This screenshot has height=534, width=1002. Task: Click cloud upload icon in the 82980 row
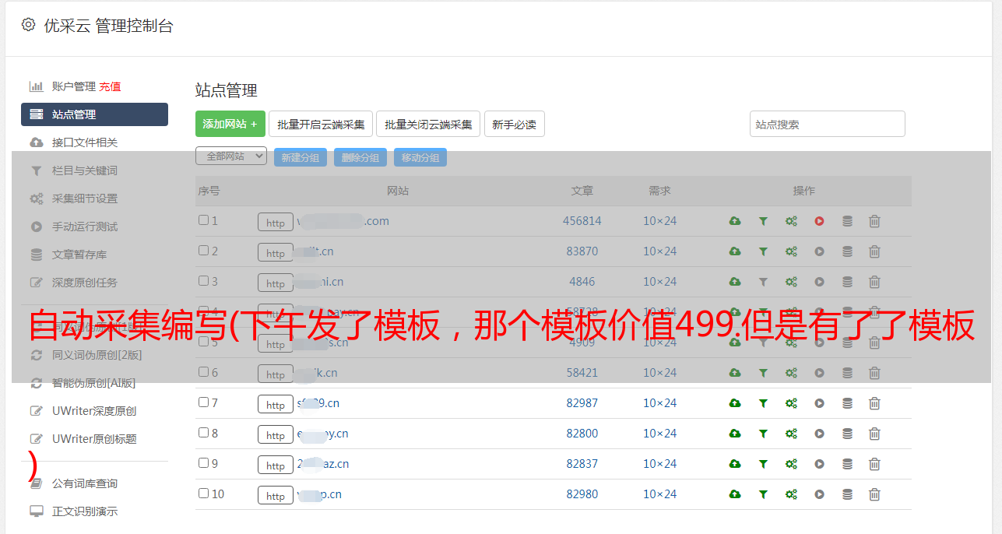coord(734,494)
